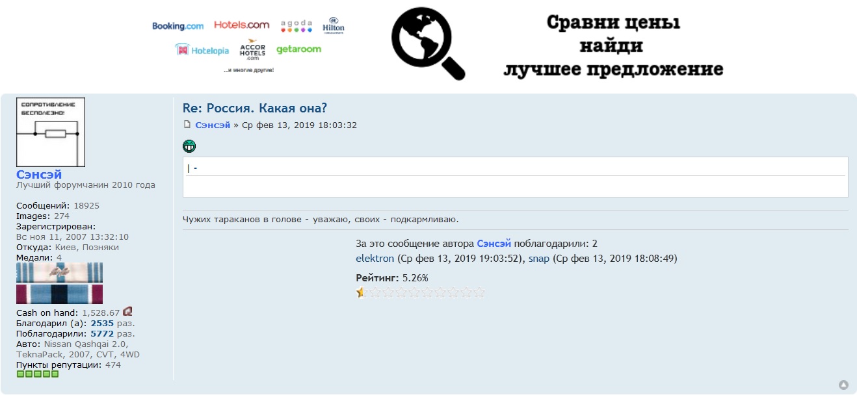Click the Accor Hotels logo
The image size is (857, 397).
pyautogui.click(x=252, y=50)
